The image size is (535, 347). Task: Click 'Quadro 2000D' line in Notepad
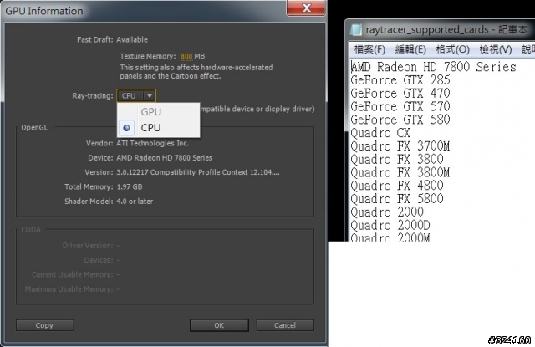pos(390,225)
